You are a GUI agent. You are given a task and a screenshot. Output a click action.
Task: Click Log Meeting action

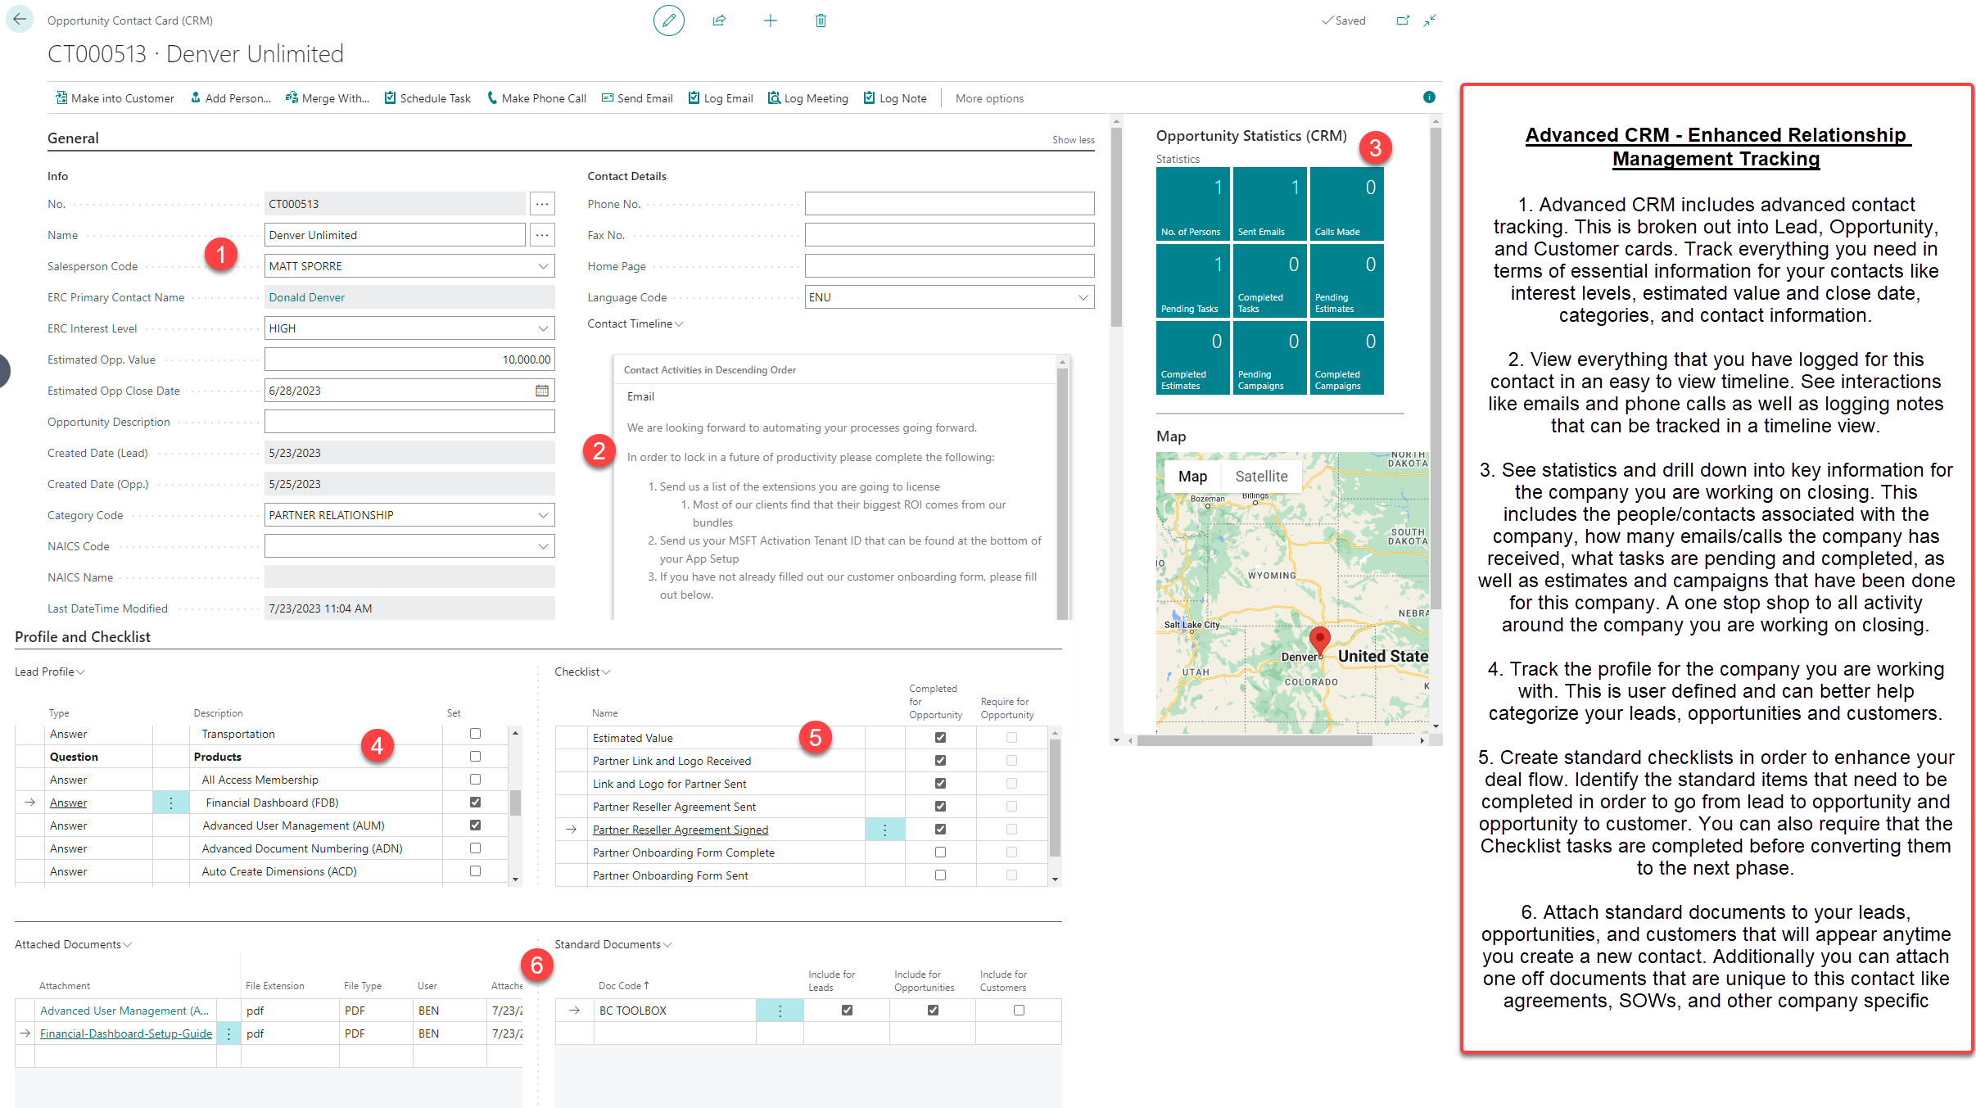[808, 98]
